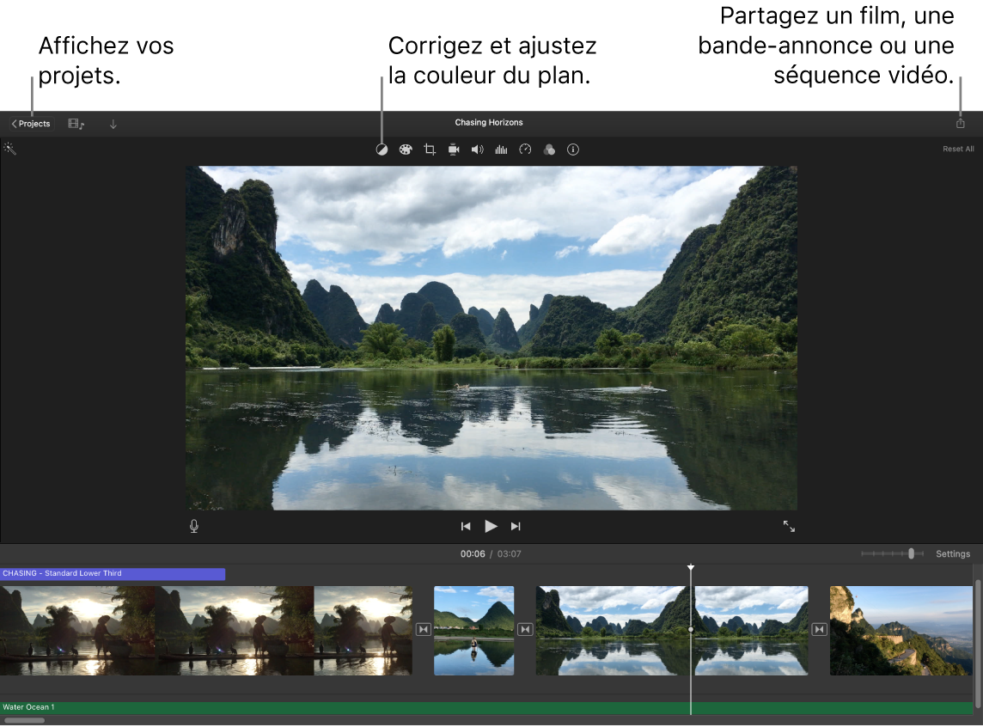Click Reset All adjustments
This screenshot has width=983, height=727.
958,150
